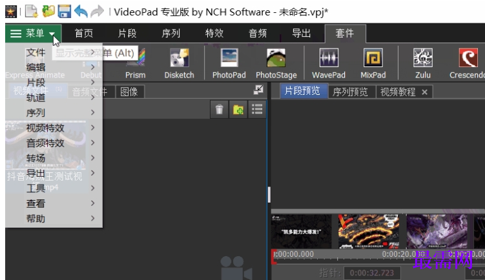Open the 图像 bin tab

[129, 92]
